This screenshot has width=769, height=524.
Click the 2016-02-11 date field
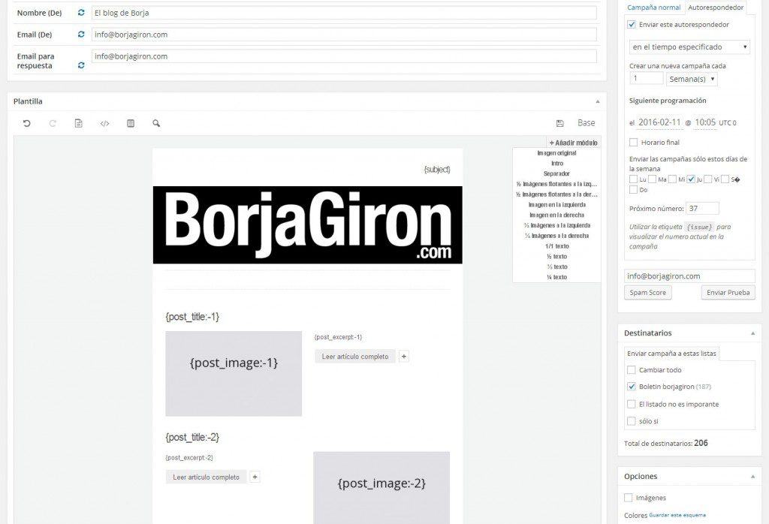659,122
